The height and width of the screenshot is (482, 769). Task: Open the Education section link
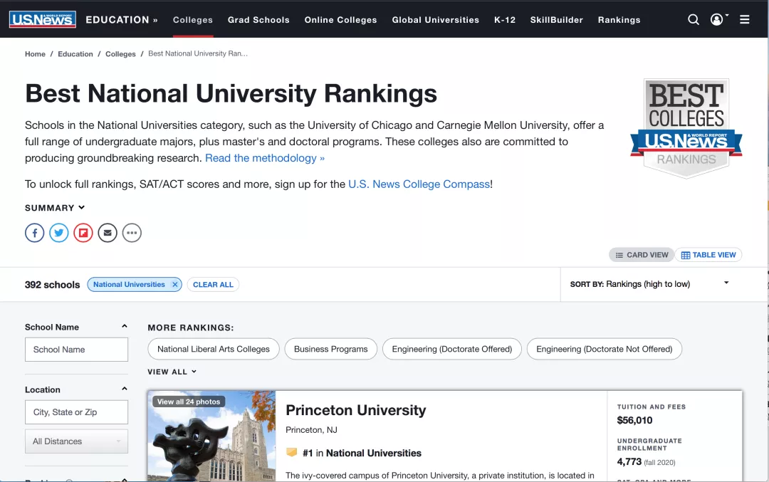pyautogui.click(x=122, y=20)
